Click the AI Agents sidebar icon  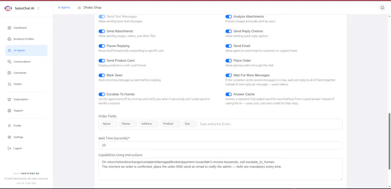tap(9, 50)
